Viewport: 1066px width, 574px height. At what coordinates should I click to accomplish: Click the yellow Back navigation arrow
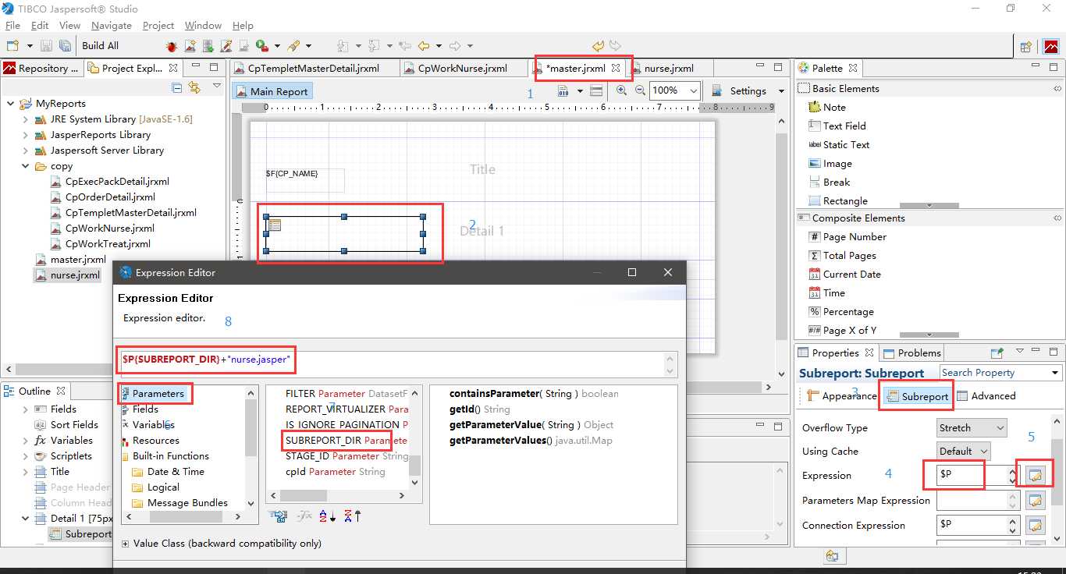point(424,46)
